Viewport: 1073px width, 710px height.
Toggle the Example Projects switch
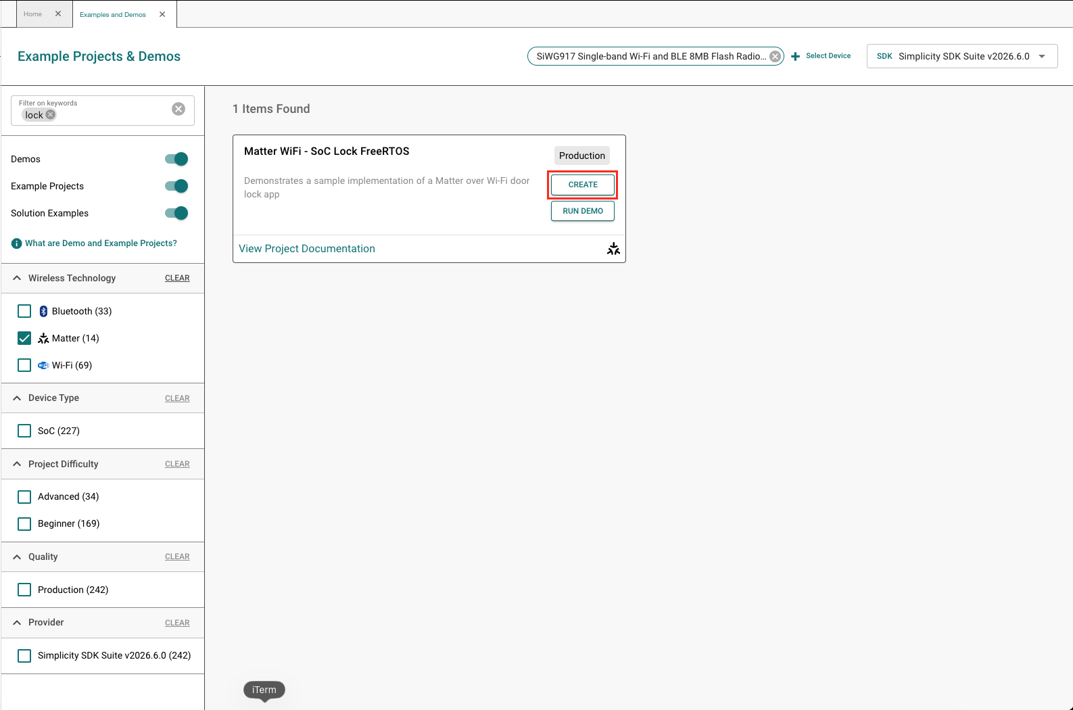point(176,186)
